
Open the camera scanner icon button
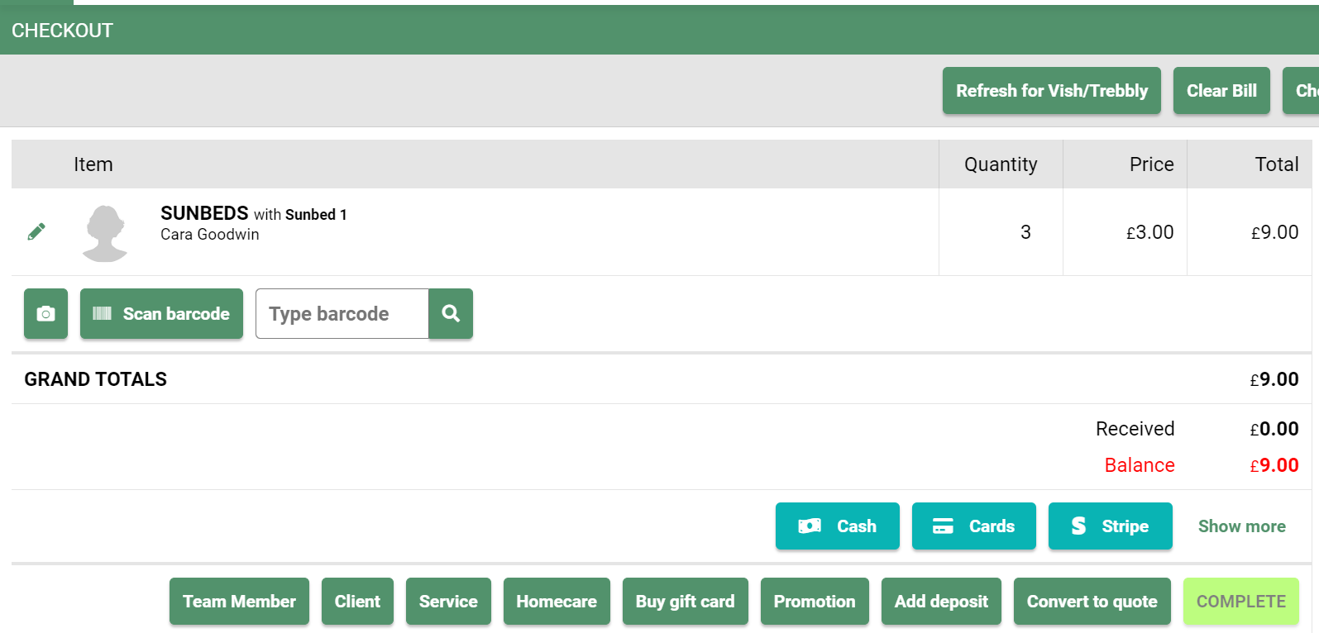coord(45,314)
